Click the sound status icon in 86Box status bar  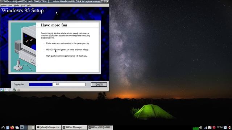[18, 90]
